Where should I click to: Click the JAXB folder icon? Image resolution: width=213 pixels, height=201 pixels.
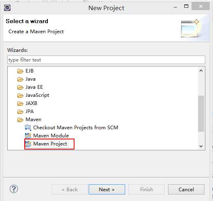[x=20, y=104]
